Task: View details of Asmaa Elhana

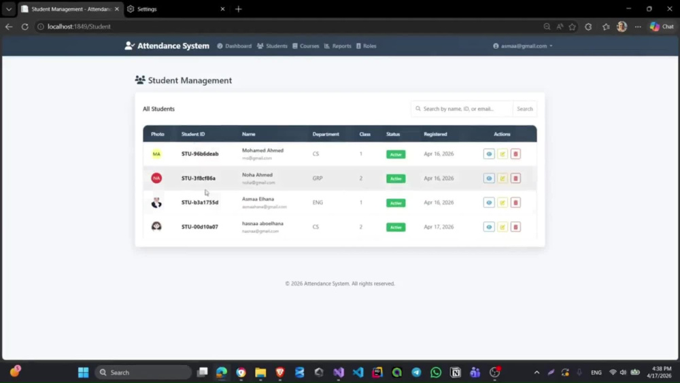Action: (489, 203)
